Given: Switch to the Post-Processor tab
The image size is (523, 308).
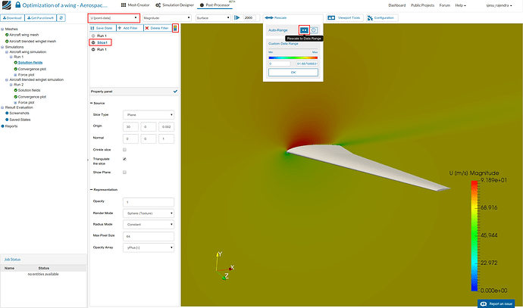Looking at the screenshot, I should click(x=215, y=5).
